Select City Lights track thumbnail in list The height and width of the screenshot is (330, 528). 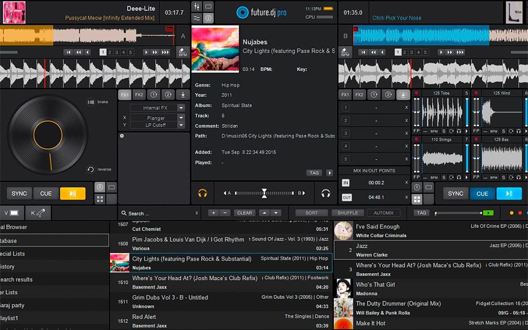click(119, 263)
